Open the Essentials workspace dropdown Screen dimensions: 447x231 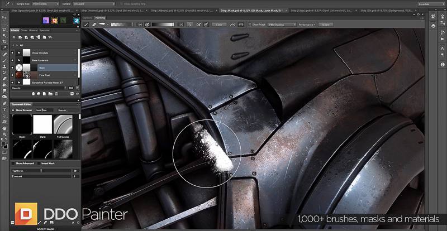coord(430,3)
